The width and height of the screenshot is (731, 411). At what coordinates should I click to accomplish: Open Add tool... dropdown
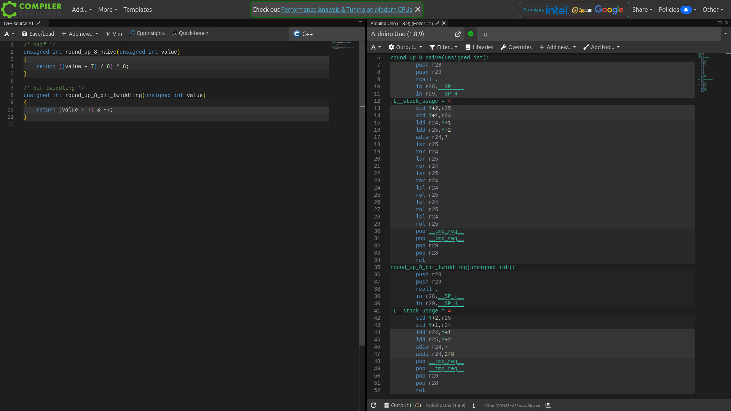coord(602,47)
